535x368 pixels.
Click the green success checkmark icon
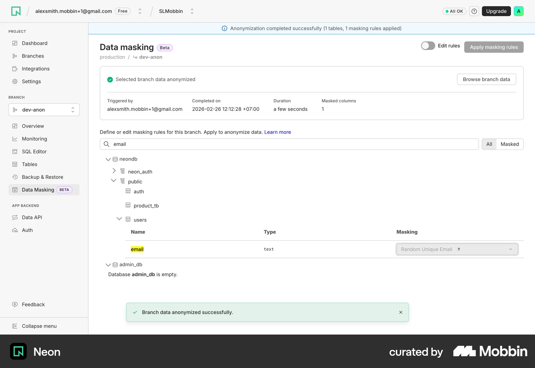(x=110, y=79)
